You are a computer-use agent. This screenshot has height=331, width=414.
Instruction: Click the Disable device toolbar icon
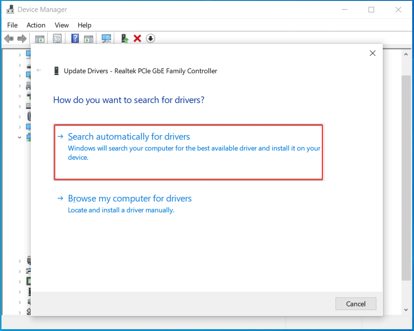(150, 38)
